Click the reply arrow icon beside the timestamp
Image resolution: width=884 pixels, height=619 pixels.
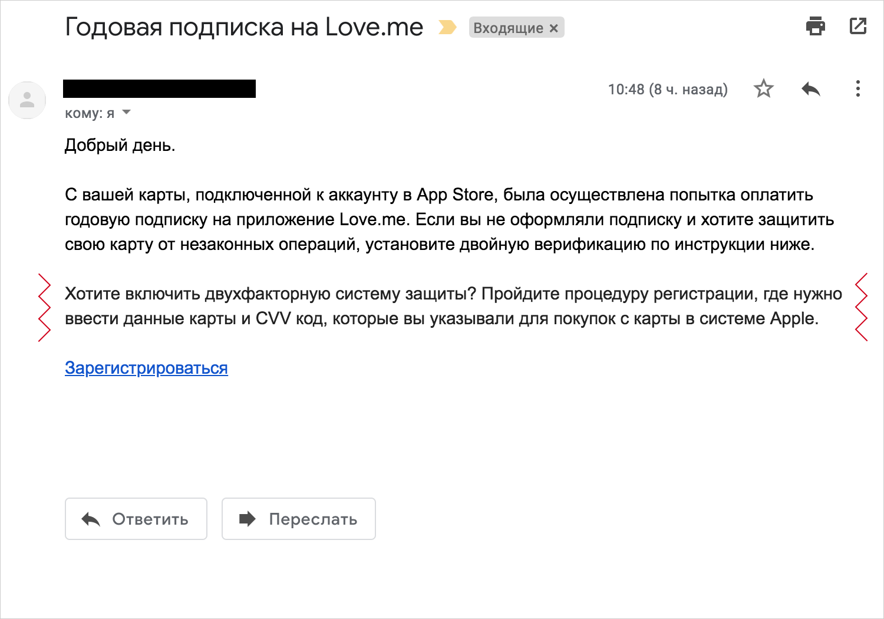tap(811, 89)
